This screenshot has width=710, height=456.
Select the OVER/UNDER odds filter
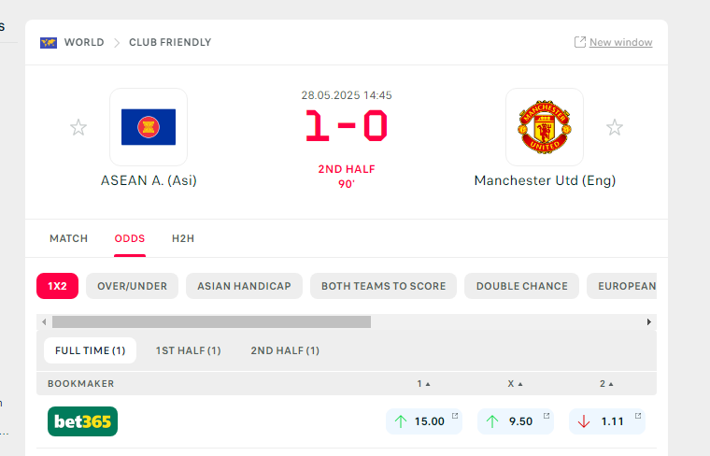[133, 286]
